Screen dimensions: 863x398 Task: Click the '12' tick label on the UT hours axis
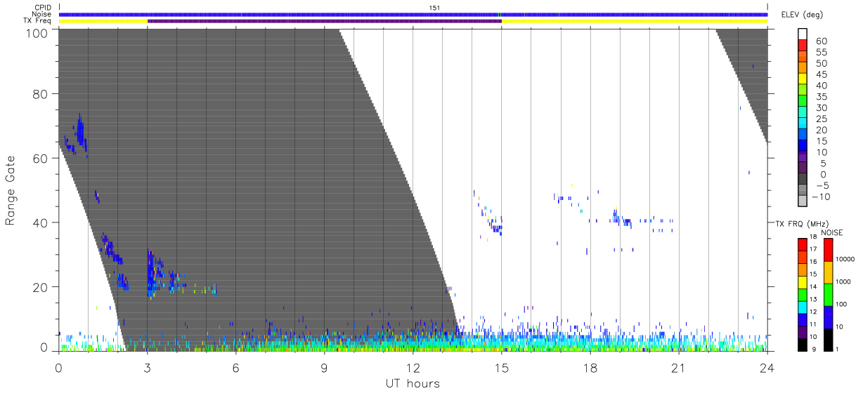413,369
